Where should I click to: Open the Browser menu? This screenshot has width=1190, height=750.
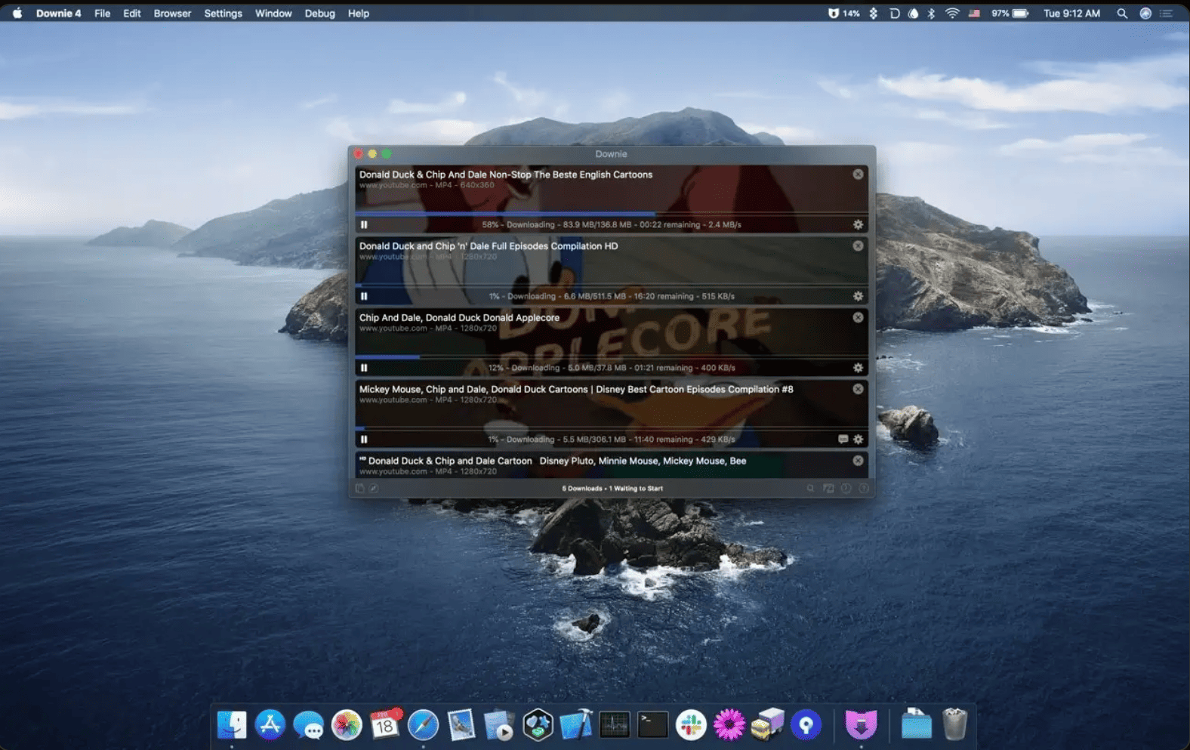pos(172,14)
